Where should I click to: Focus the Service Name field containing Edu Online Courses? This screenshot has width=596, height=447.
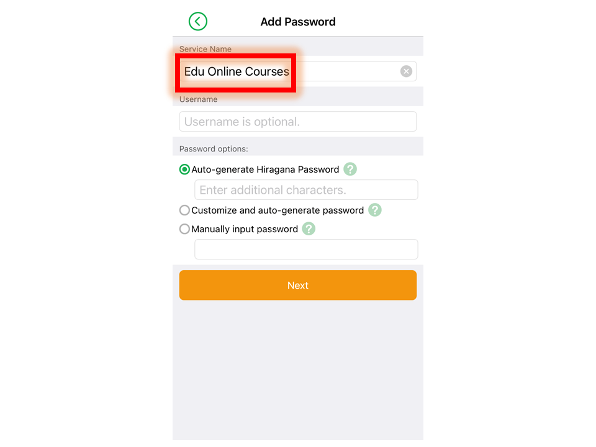point(297,71)
